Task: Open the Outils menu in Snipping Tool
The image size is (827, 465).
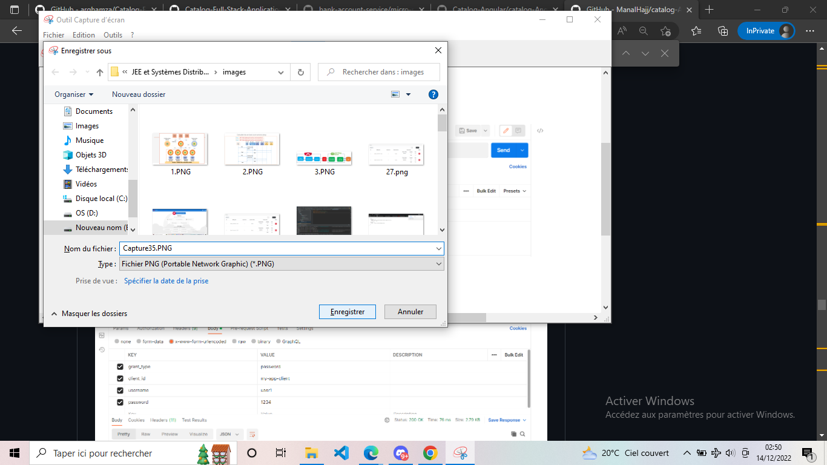Action: (113, 35)
